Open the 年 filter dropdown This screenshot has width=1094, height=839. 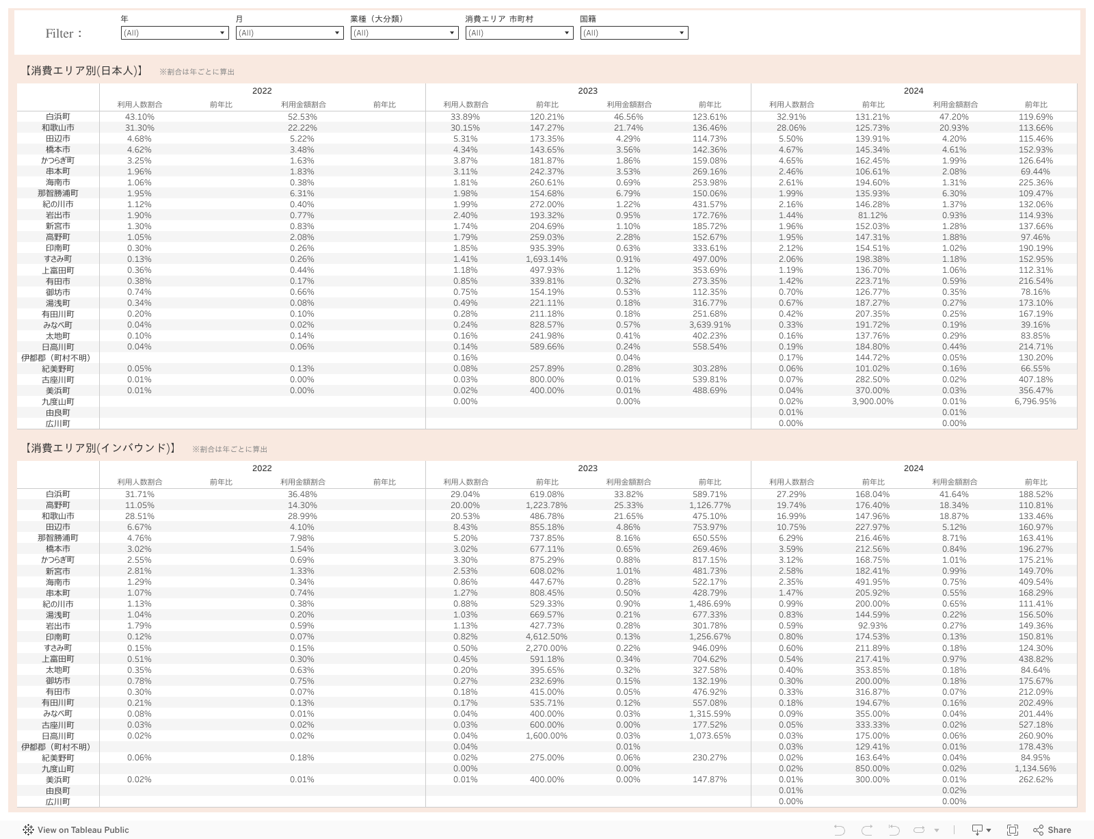[174, 33]
